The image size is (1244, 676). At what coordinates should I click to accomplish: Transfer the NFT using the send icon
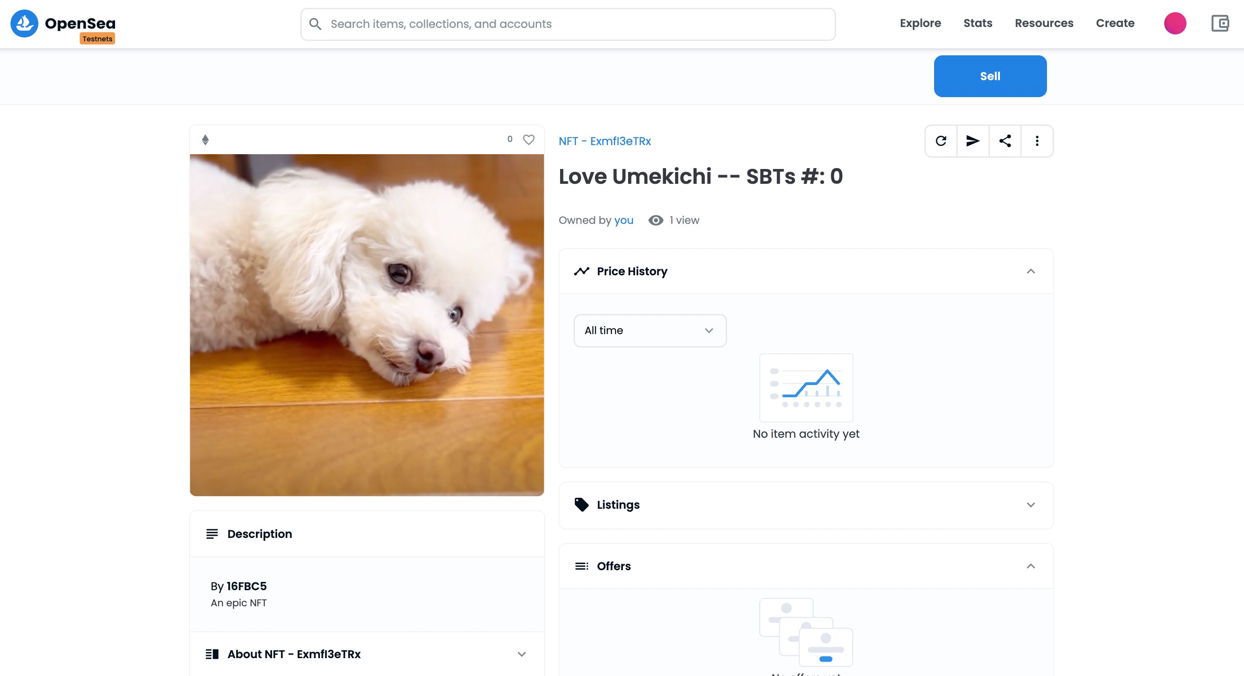[x=972, y=141]
